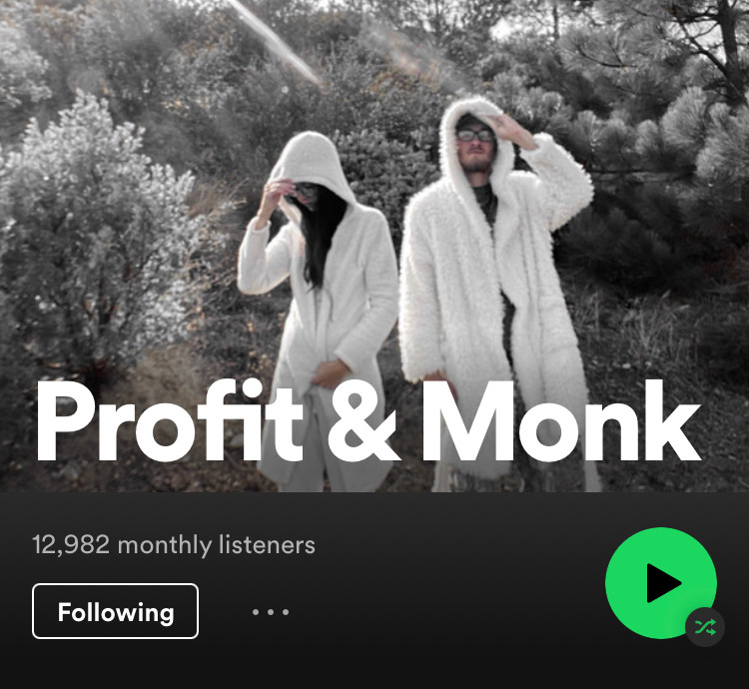Toggle shuffle via the crossed-arrows badge
The height and width of the screenshot is (689, 749).
(705, 627)
